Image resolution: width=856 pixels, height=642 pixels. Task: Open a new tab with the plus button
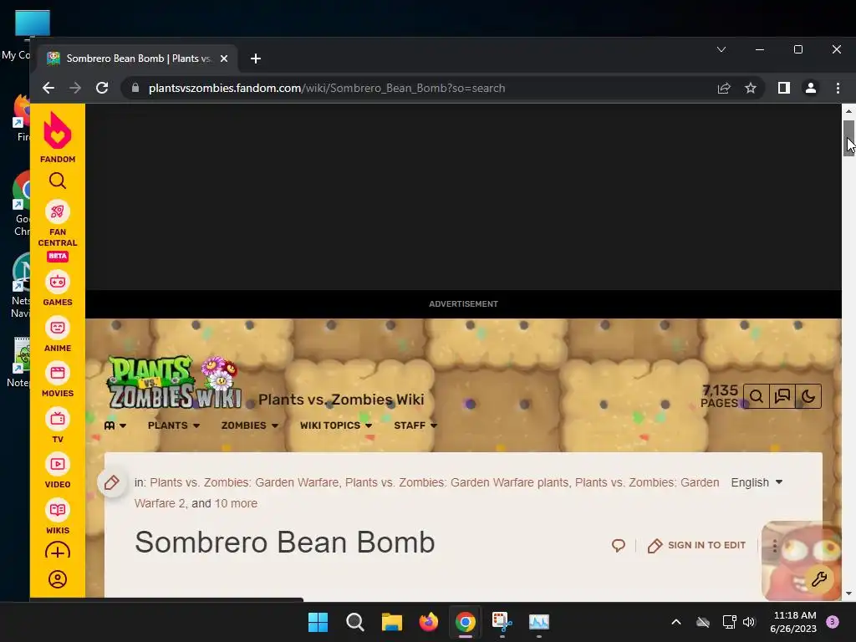pyautogui.click(x=256, y=59)
